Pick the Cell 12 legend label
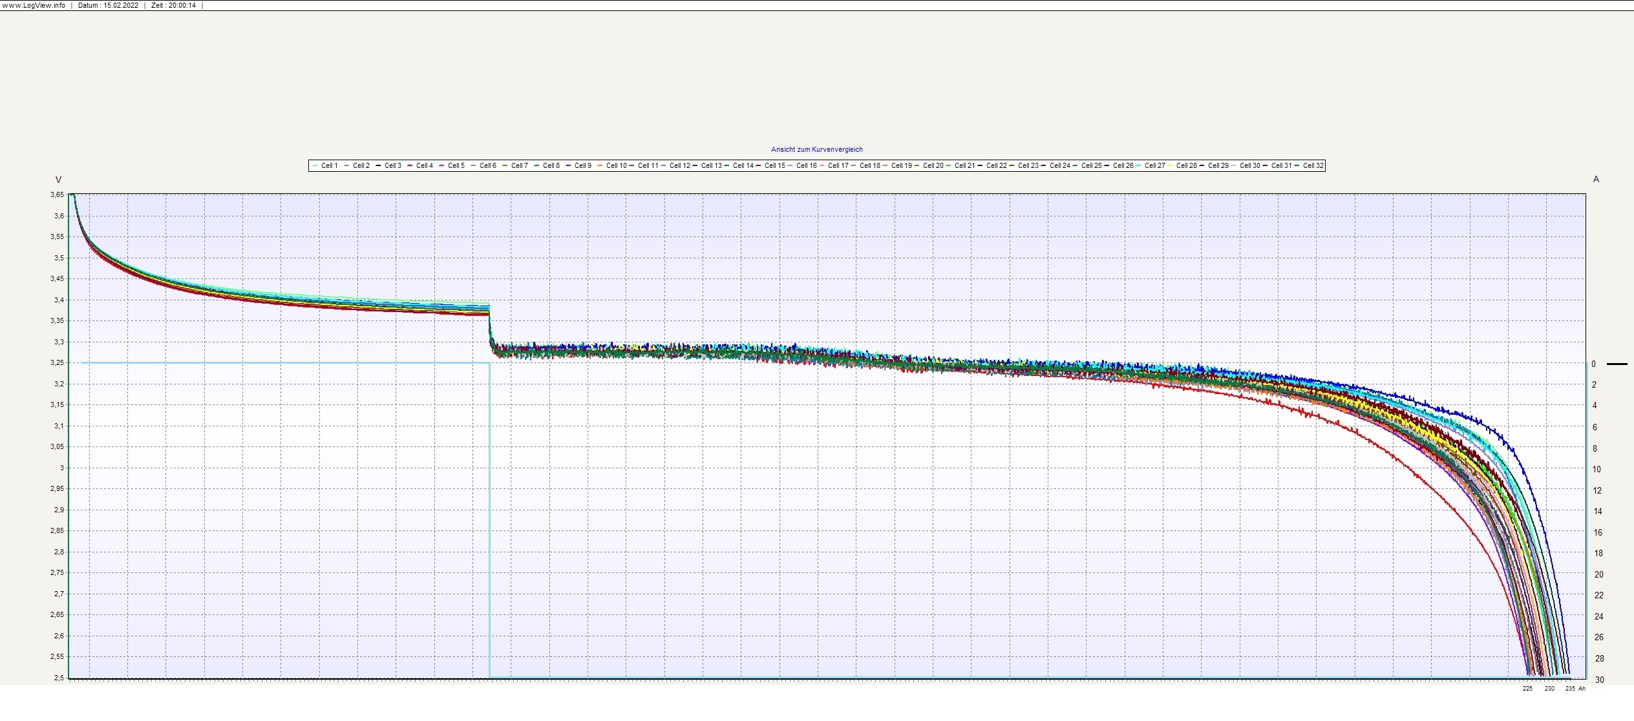 (680, 166)
